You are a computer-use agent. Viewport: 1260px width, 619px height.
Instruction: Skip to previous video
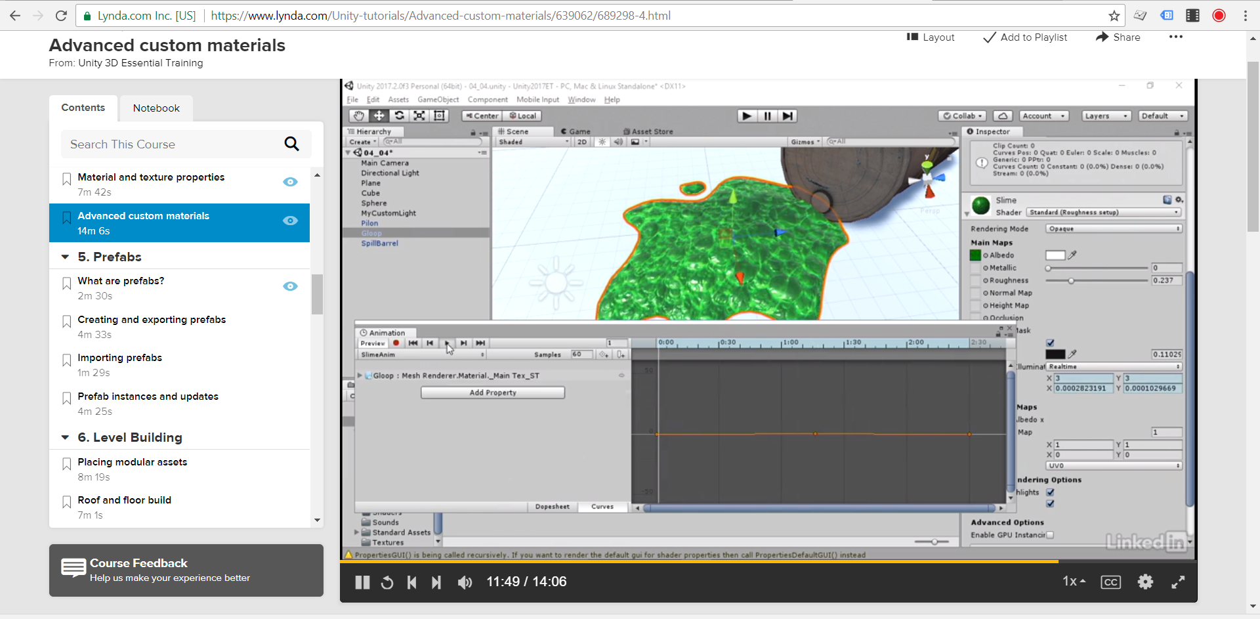[412, 582]
